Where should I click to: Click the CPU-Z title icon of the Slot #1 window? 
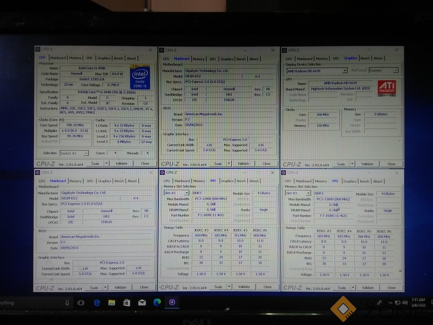coord(162,172)
